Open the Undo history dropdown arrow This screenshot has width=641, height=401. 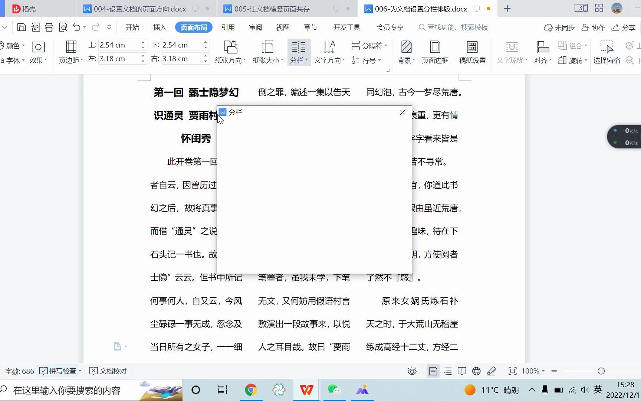(x=85, y=27)
